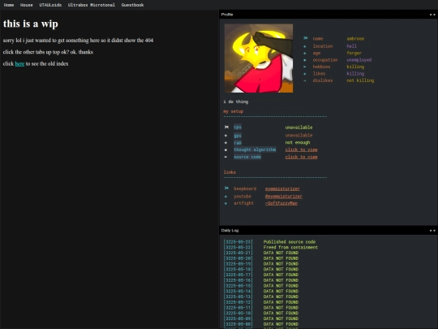This screenshot has height=329, width=438.
Task: Click the log date [3225-05-21]
Action: (x=238, y=253)
